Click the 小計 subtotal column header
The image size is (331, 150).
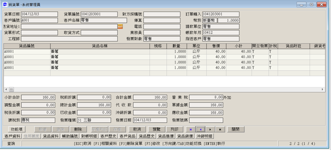pyautogui.click(x=239, y=46)
